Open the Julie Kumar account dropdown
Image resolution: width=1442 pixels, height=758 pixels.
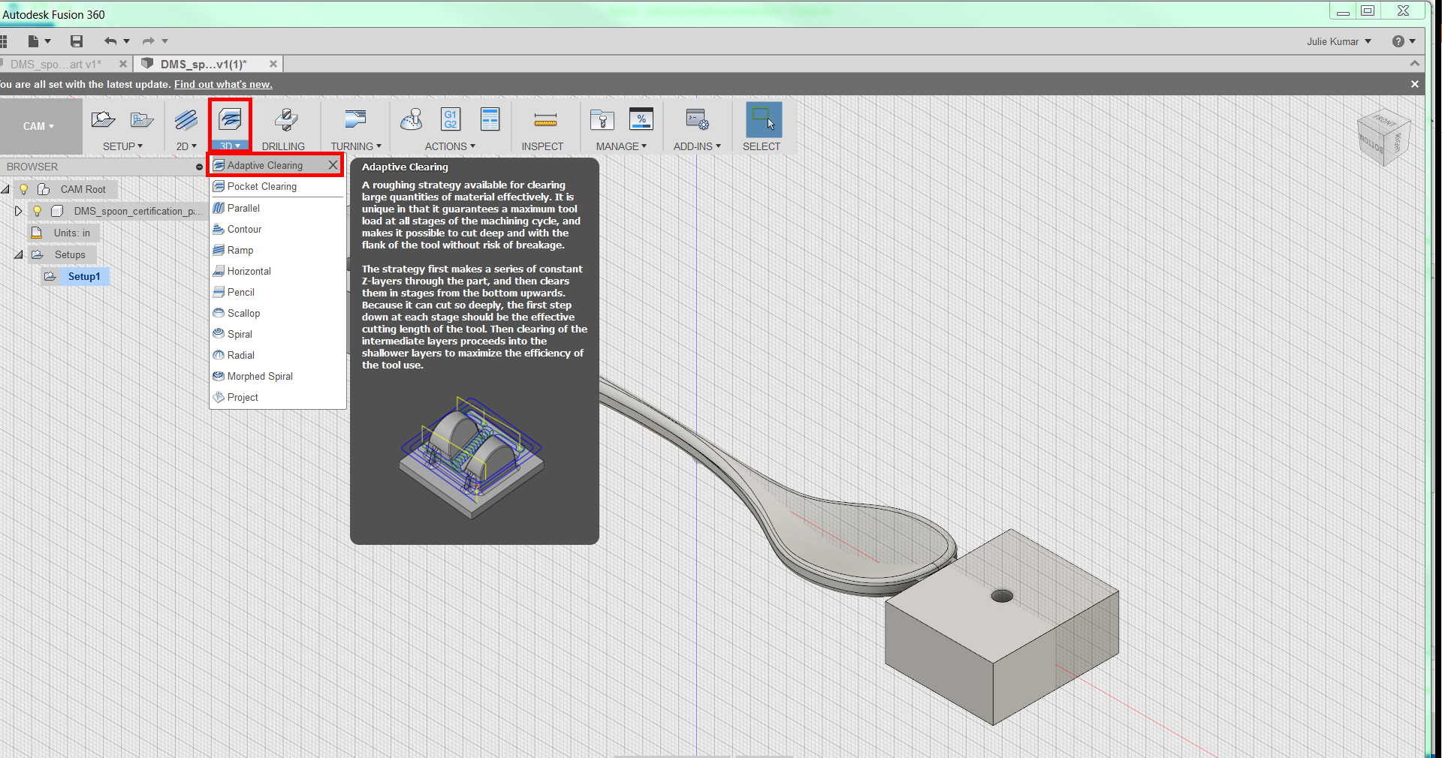point(1339,41)
